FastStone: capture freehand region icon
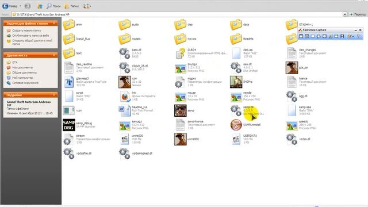The width and height of the screenshot is (368, 207). coord(319,36)
